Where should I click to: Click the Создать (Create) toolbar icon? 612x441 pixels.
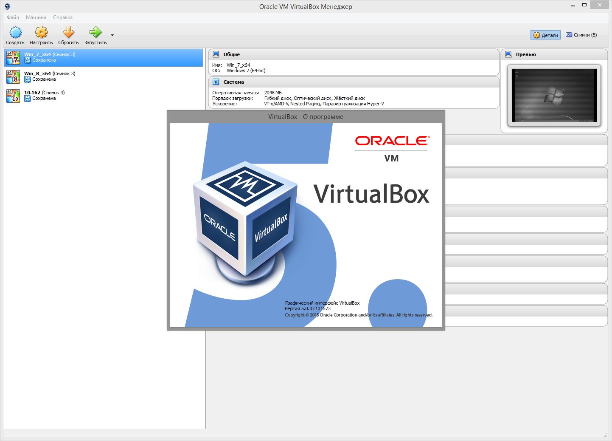tap(16, 32)
